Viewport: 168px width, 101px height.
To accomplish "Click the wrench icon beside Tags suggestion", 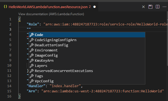I will click(x=32, y=76).
